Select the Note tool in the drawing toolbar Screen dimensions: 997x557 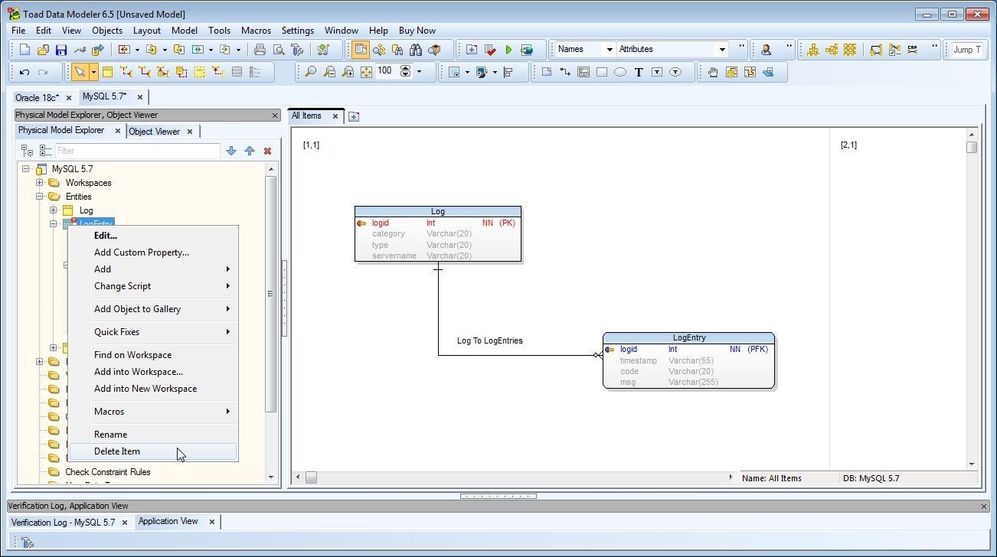click(547, 72)
